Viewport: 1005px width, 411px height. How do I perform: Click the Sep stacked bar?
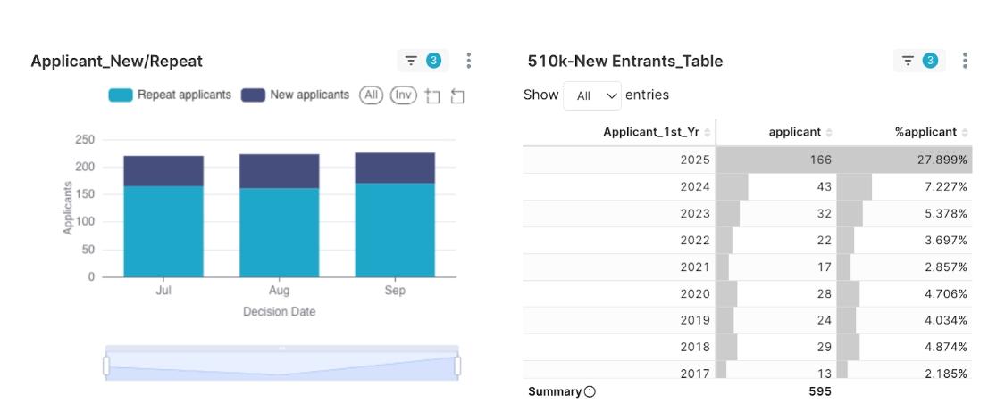click(x=395, y=215)
